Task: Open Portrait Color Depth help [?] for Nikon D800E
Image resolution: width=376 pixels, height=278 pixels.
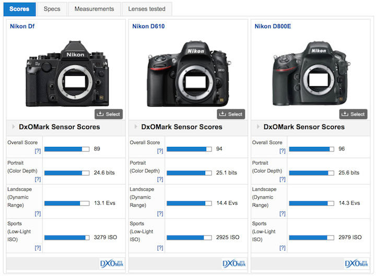Action: 283,179
